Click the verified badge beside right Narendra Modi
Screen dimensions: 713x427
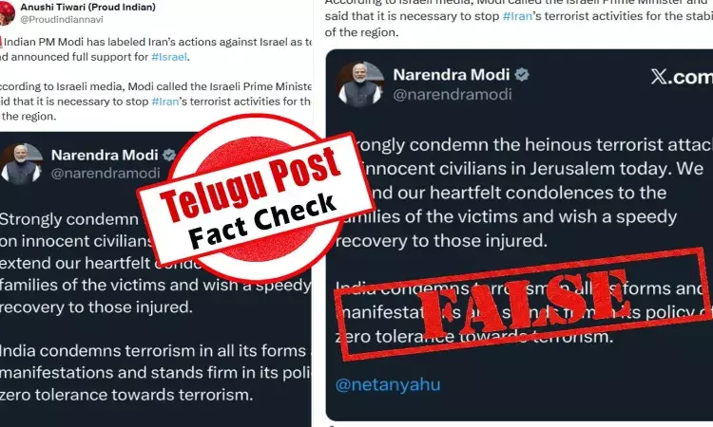click(522, 74)
